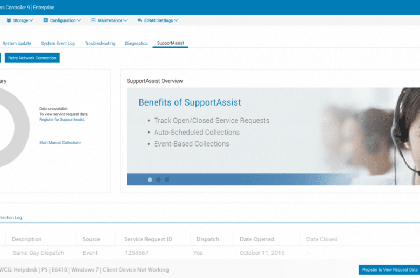The image size is (420, 278).
Task: Click the Storage database icon
Action: coord(9,20)
